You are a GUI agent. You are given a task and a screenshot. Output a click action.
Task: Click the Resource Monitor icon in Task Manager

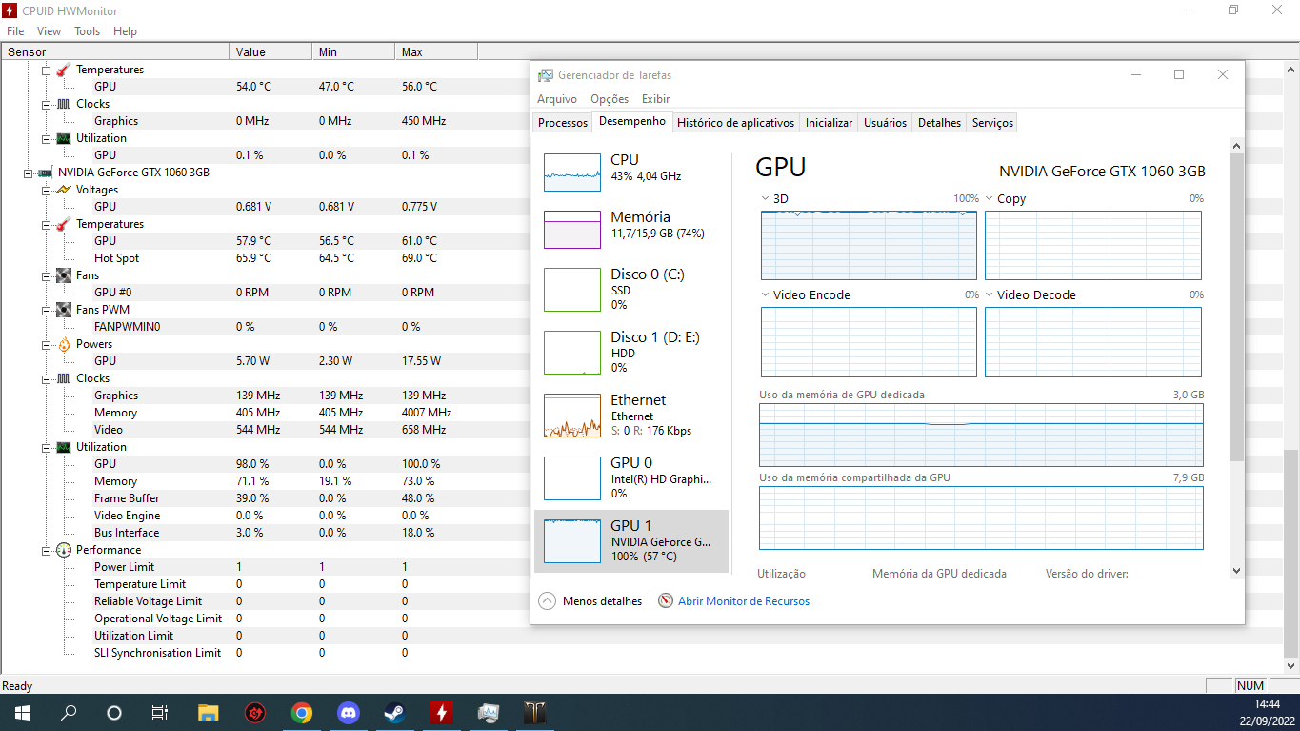666,601
